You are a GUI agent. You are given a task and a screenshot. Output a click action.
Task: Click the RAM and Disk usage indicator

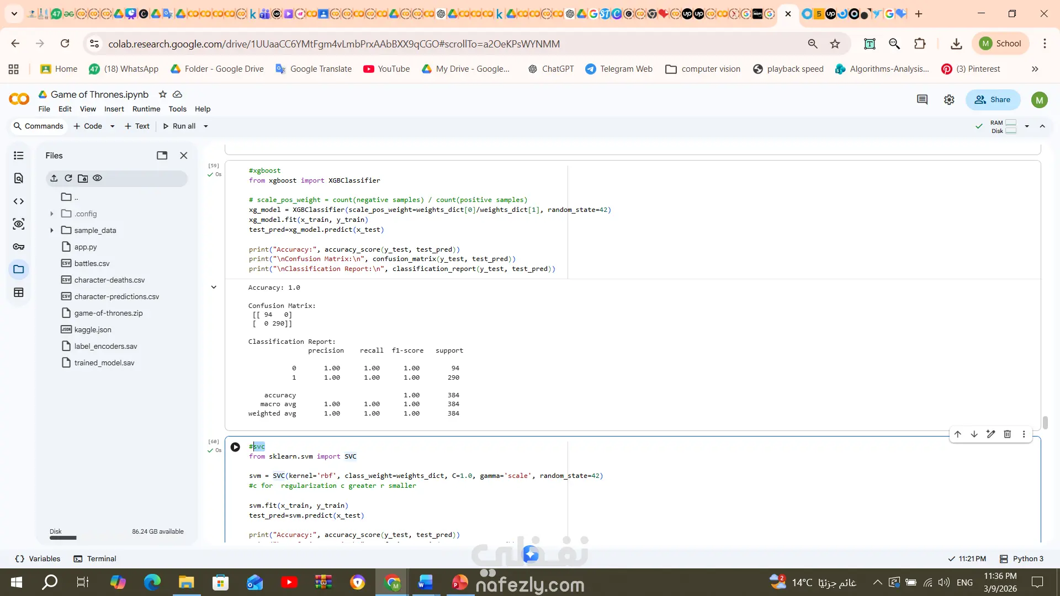click(x=1003, y=126)
